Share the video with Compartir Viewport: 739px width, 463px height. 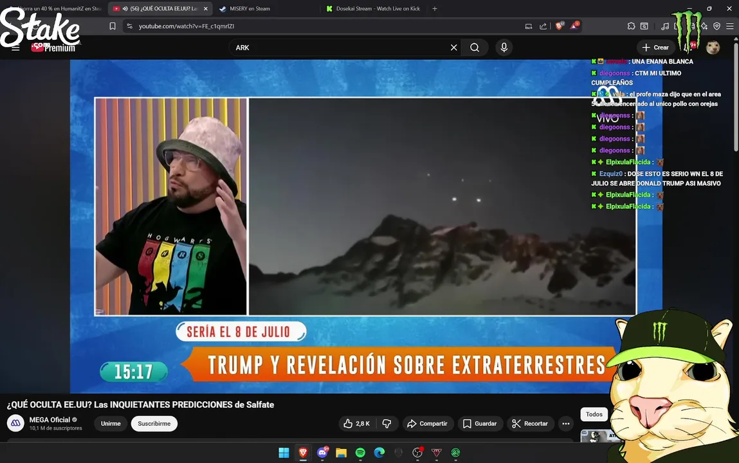428,423
